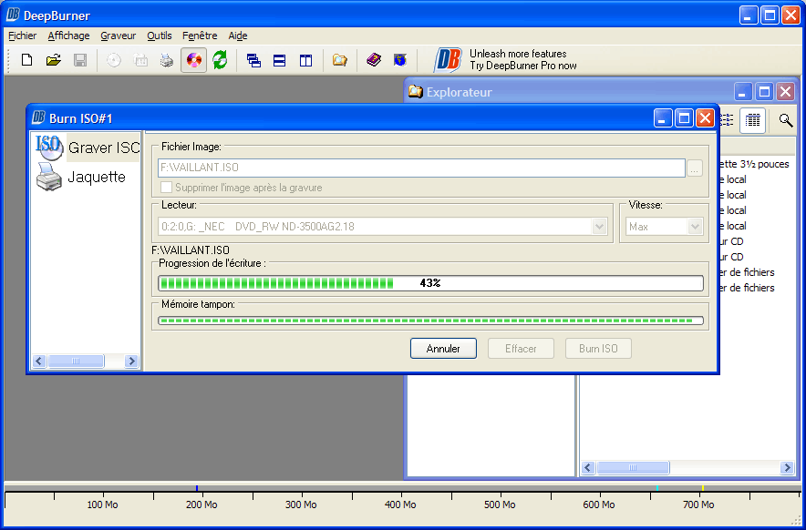Open the Lecteur drive dropdown
This screenshot has width=806, height=530.
599,227
